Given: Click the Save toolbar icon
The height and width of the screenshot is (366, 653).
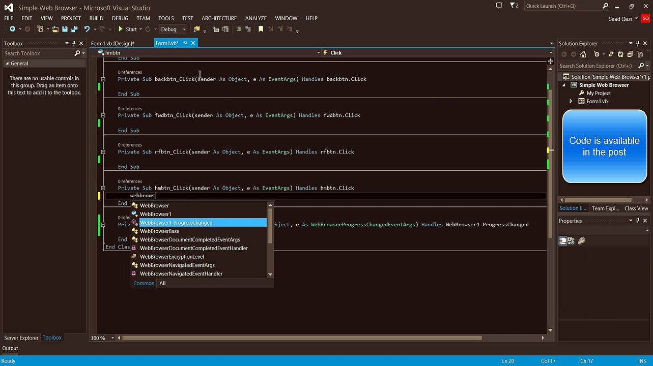Looking at the screenshot, I should click(65, 29).
